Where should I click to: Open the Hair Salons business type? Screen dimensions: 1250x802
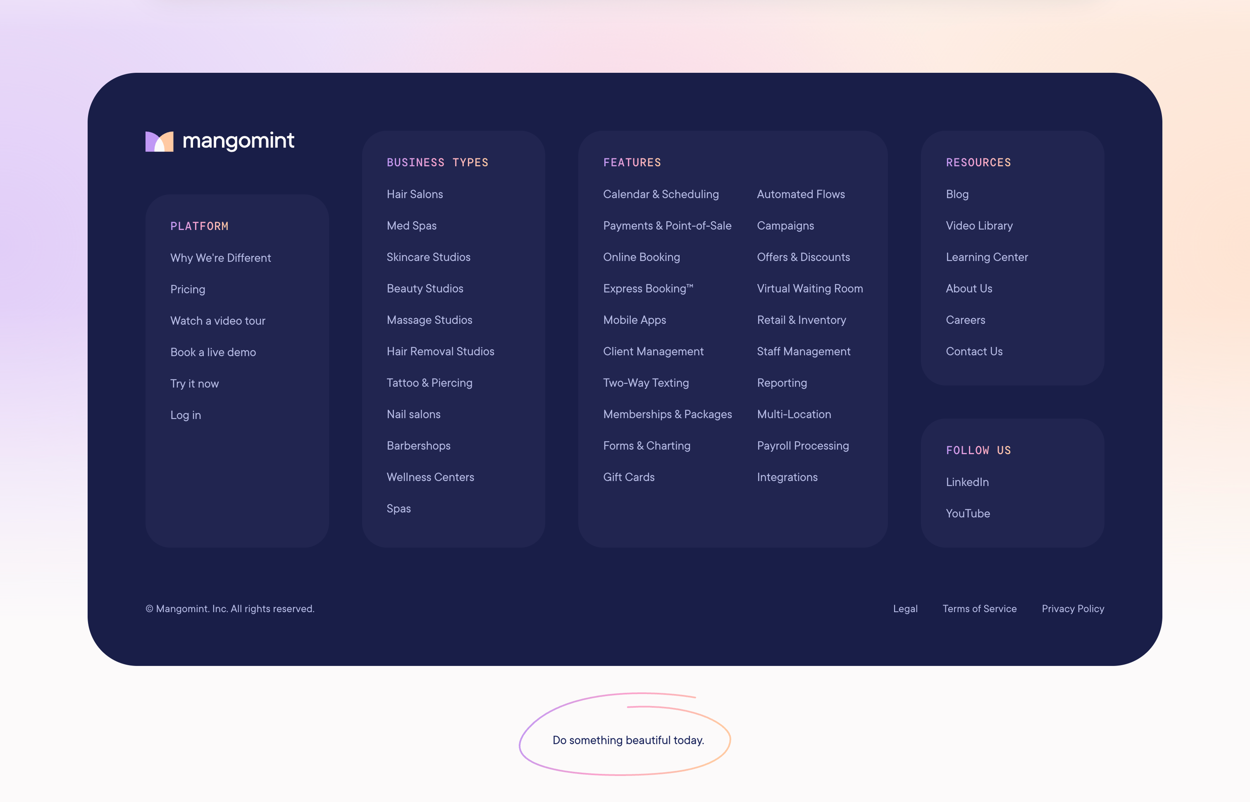click(x=415, y=194)
